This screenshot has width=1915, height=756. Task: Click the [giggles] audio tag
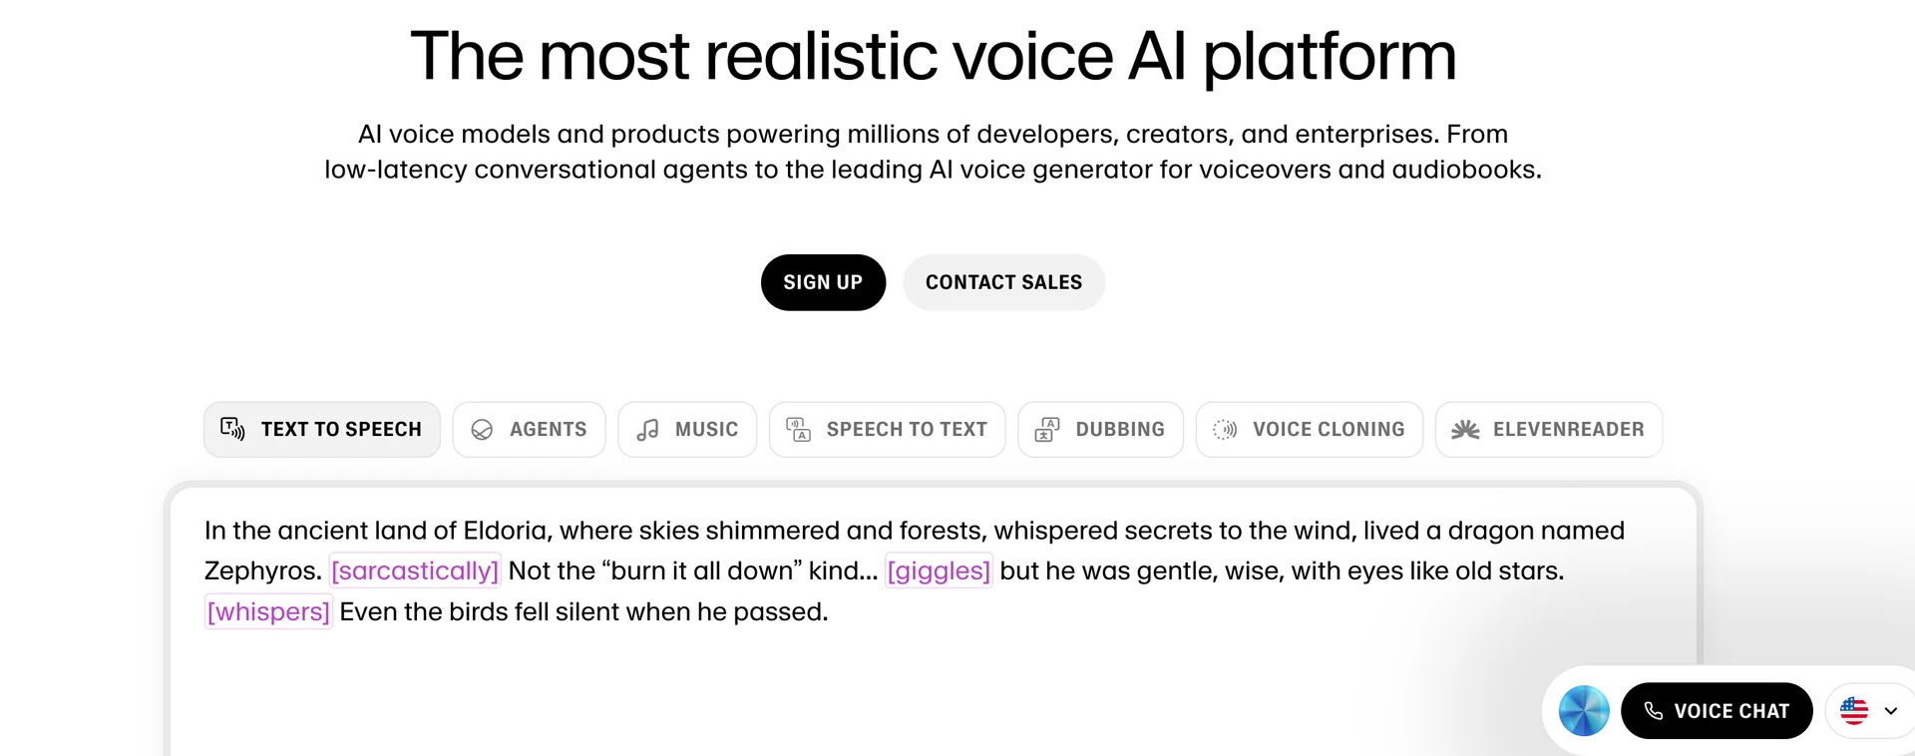[939, 570]
